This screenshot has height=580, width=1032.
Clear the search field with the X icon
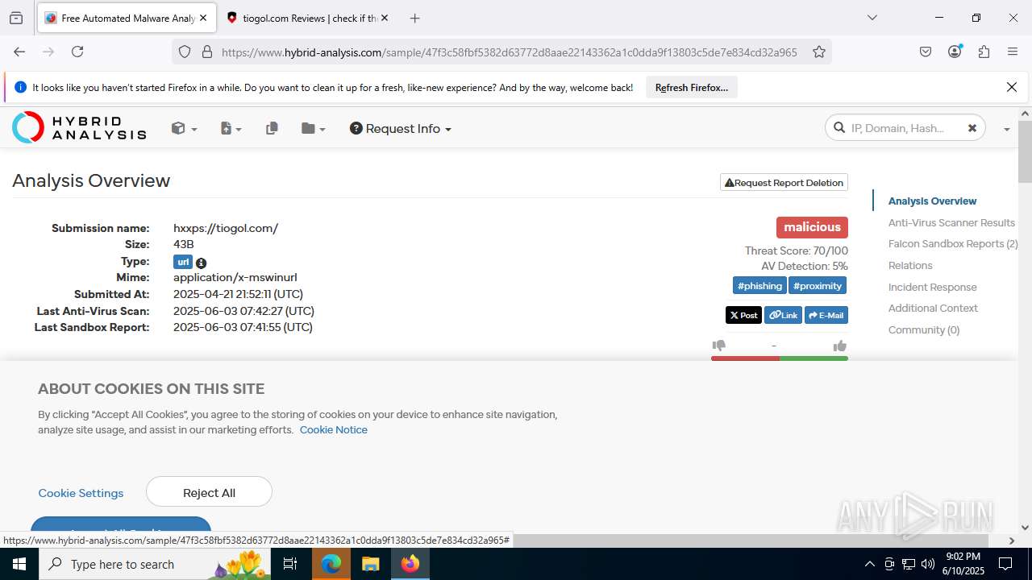click(972, 128)
